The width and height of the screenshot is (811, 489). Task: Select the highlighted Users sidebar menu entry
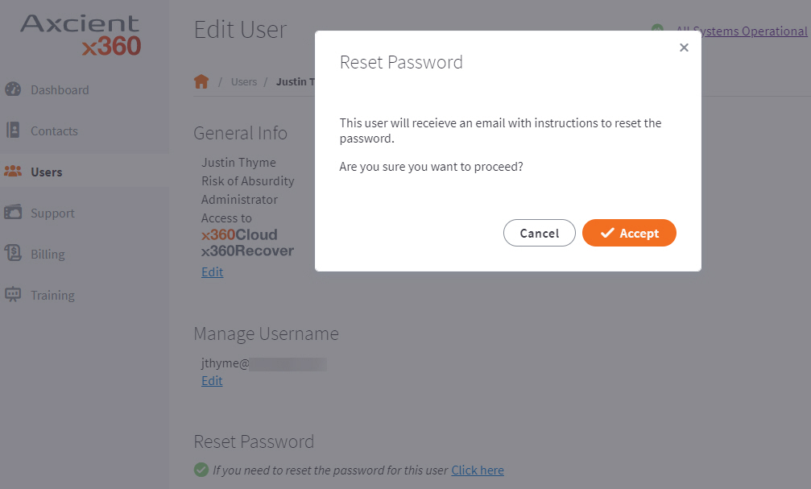[48, 171]
